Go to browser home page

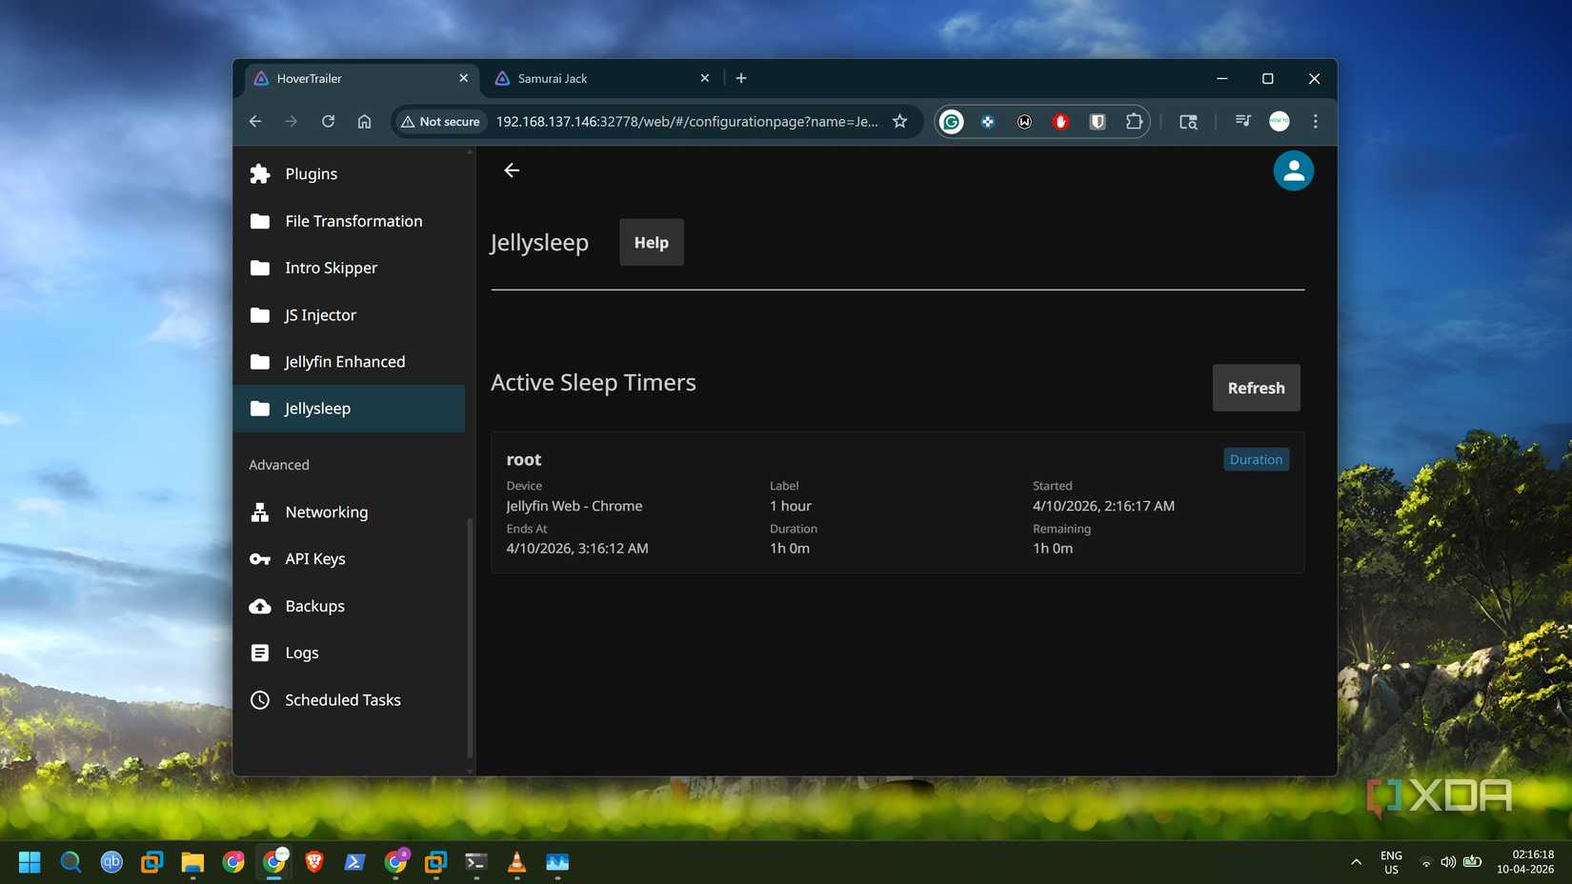364,121
